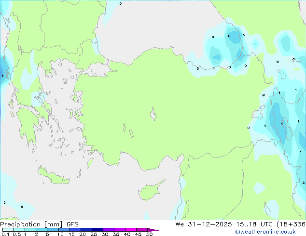306x236 pixels.
Task: Click the "20" legend scale label
Action: pos(83,234)
